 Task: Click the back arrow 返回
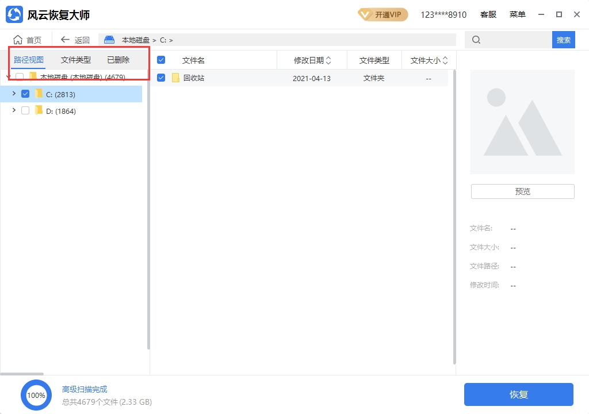[66, 40]
